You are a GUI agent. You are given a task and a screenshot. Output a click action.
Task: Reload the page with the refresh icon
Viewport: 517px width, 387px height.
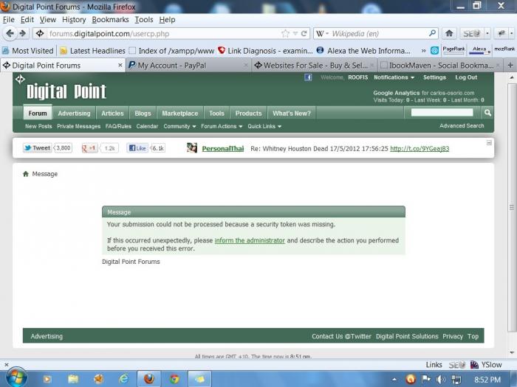click(x=304, y=34)
